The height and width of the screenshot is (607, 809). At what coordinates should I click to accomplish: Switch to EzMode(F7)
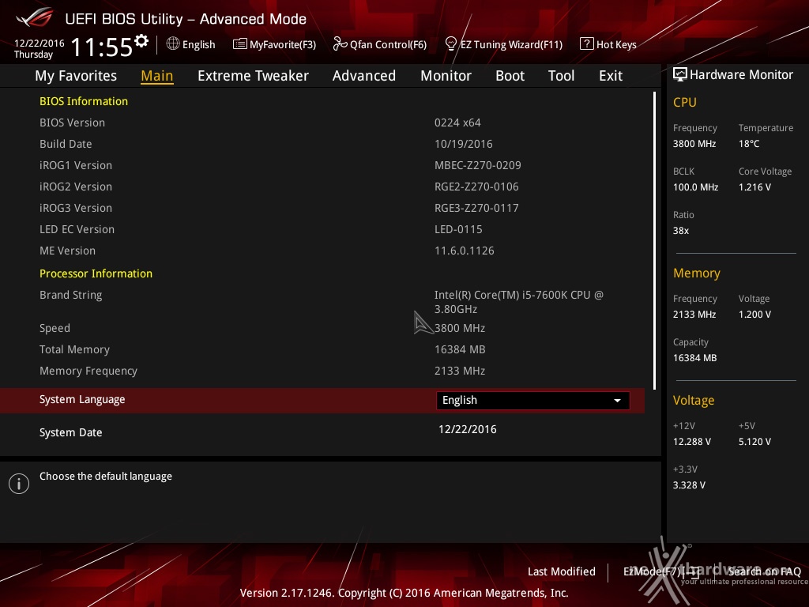point(661,571)
